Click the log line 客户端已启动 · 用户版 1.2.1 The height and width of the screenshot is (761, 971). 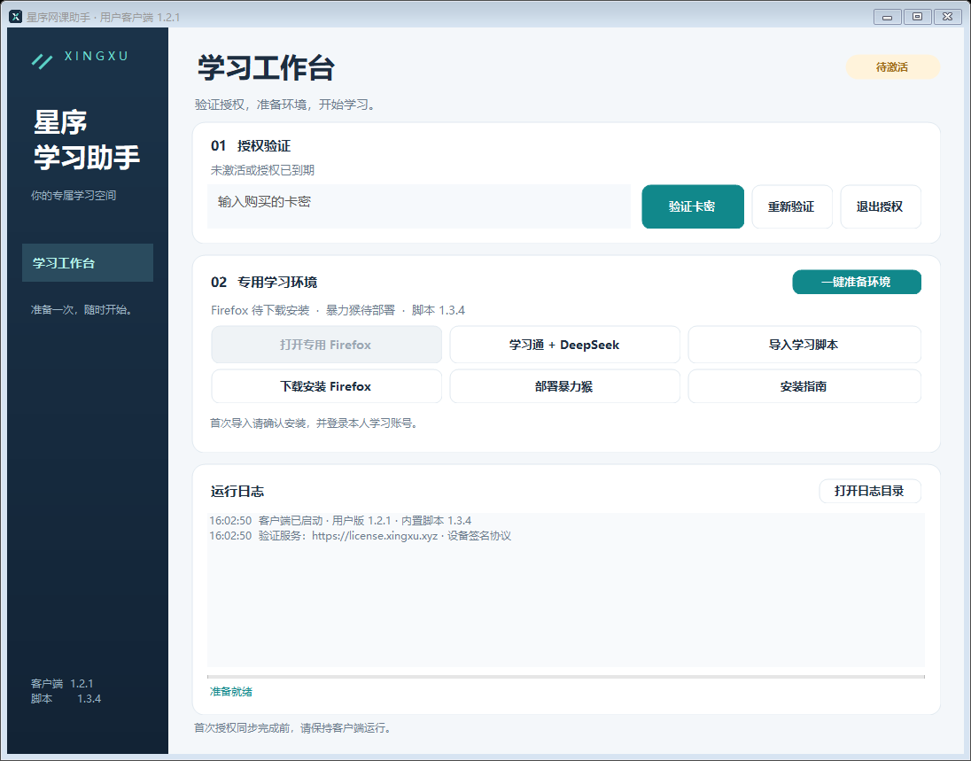340,520
